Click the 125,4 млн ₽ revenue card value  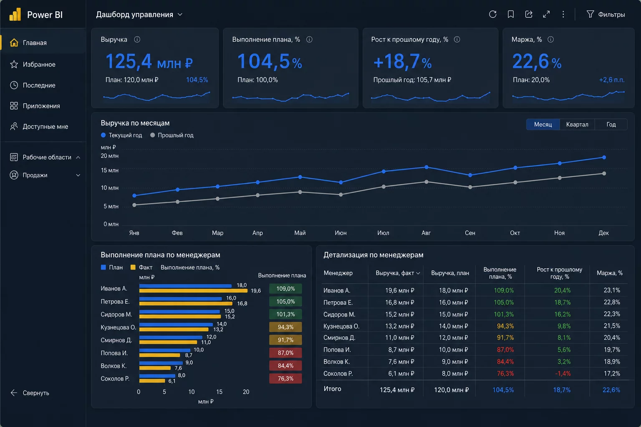coord(149,62)
